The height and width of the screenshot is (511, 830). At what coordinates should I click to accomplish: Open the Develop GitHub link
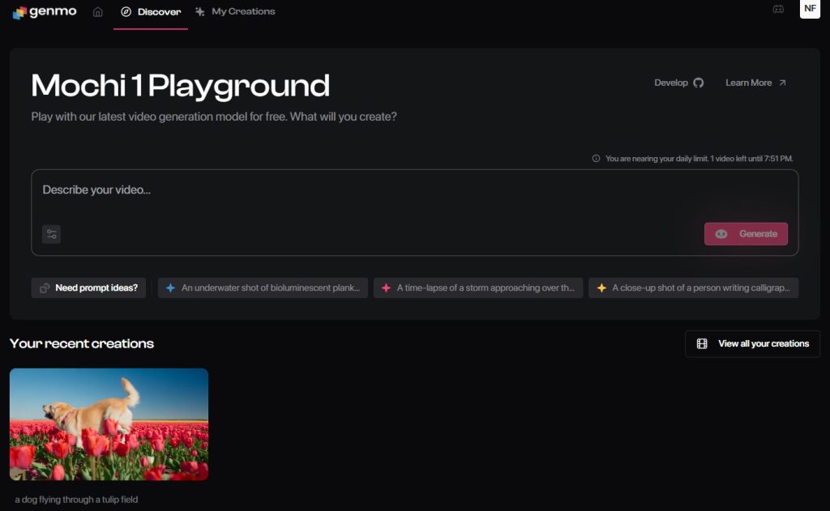tap(678, 83)
